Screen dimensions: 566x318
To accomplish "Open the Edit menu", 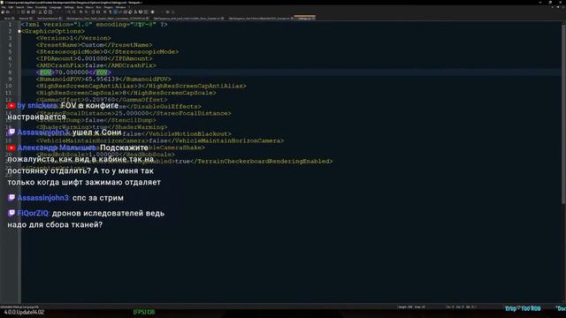I will [11, 7].
